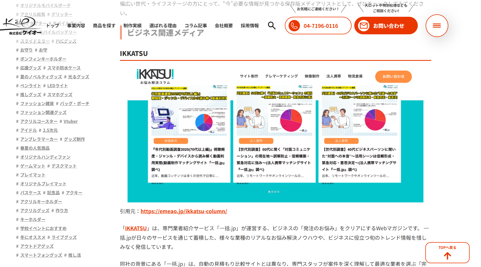
Task: Open the 推し活 tag
Action: coord(75,255)
